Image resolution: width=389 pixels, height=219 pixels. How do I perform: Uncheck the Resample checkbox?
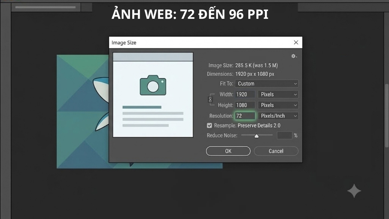(x=209, y=126)
